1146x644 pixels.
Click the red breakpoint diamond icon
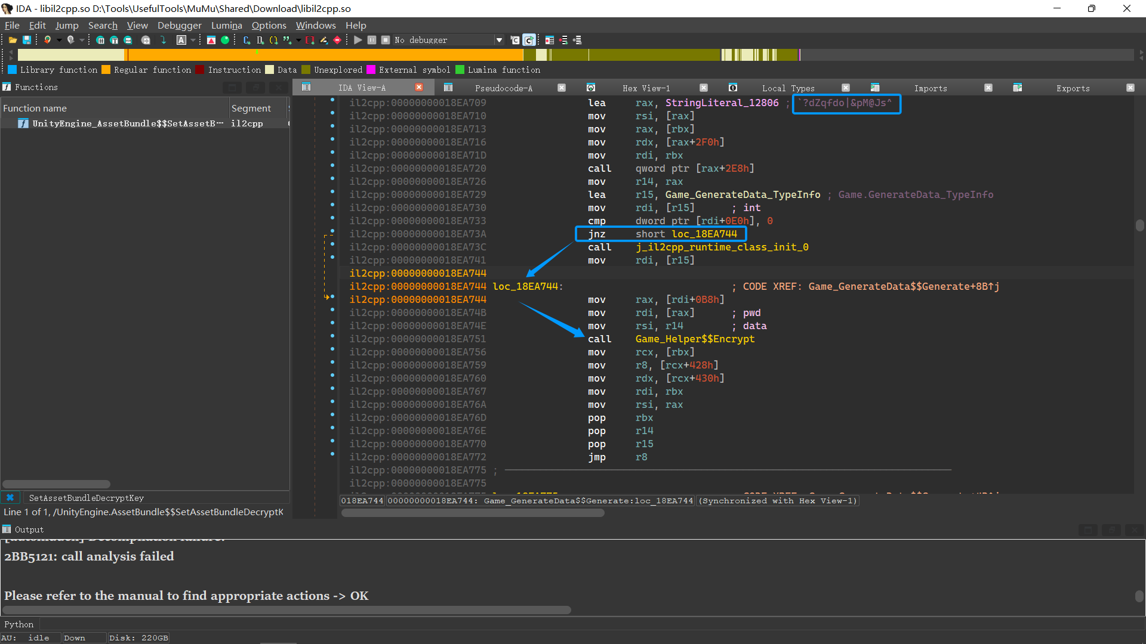point(337,40)
